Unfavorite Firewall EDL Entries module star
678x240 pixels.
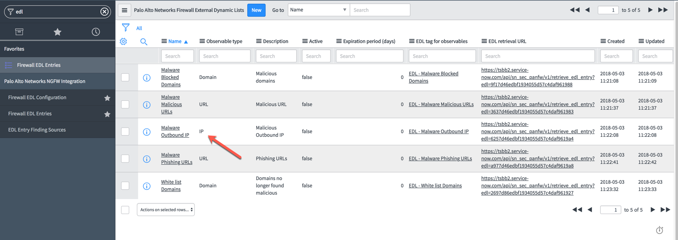pyautogui.click(x=107, y=114)
